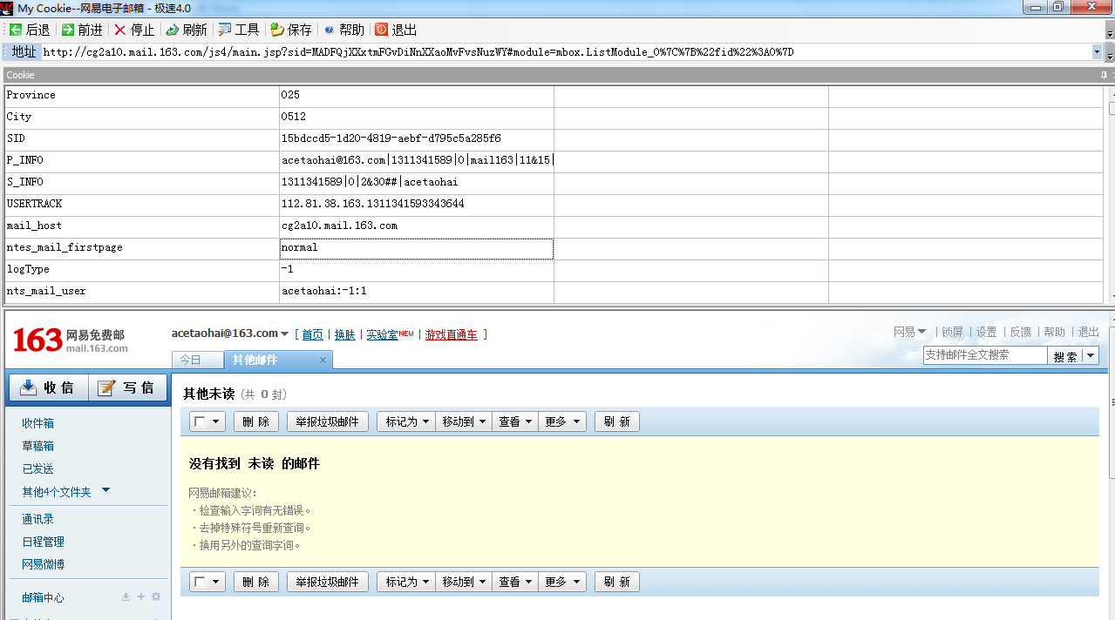Open 通讯录 in sidebar

tap(37, 519)
